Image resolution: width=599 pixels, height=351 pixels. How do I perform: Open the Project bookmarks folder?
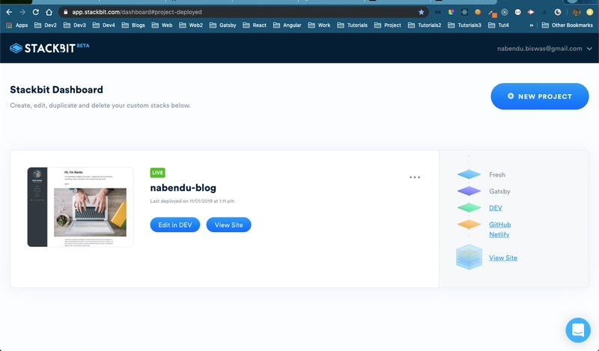pos(388,25)
